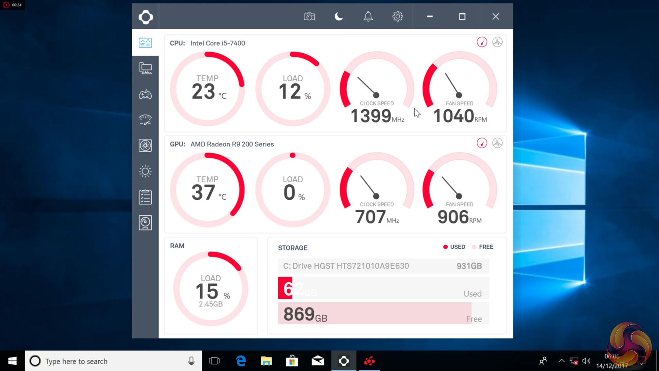Click the camera screenshot icon
Viewport: 659px width, 371px height.
tap(309, 16)
